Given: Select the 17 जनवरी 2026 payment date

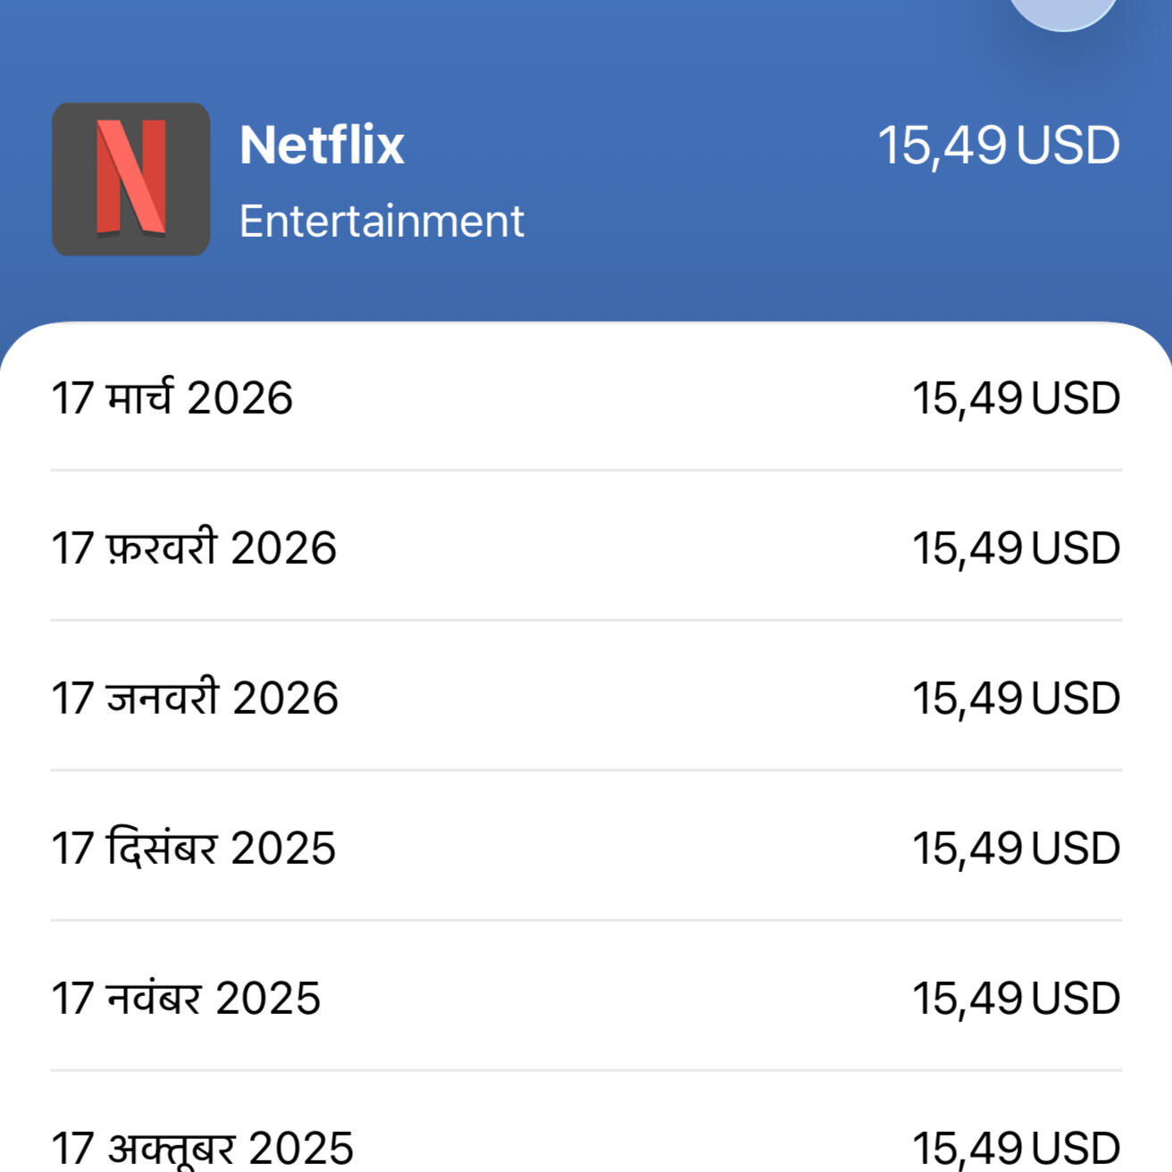Looking at the screenshot, I should point(195,699).
